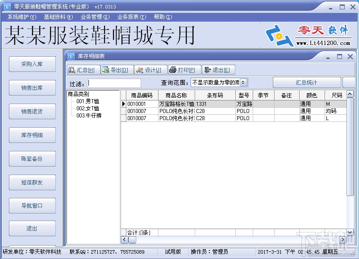The image size is (359, 259).
Task: Click the grid's scroll up arrow
Action: (350, 94)
